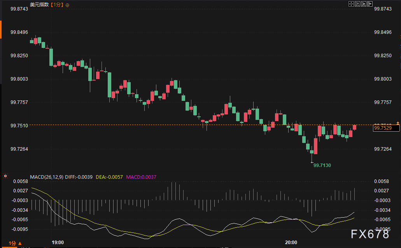Click the 【1分】 period label in title
Image resolution: width=401 pixels, height=248 pixels.
(57, 5)
